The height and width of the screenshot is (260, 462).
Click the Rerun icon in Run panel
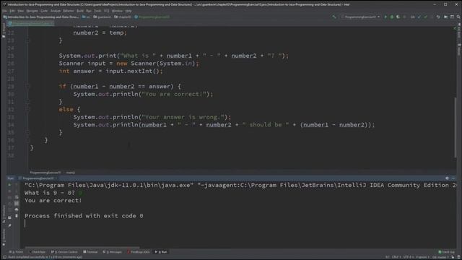[9, 185]
